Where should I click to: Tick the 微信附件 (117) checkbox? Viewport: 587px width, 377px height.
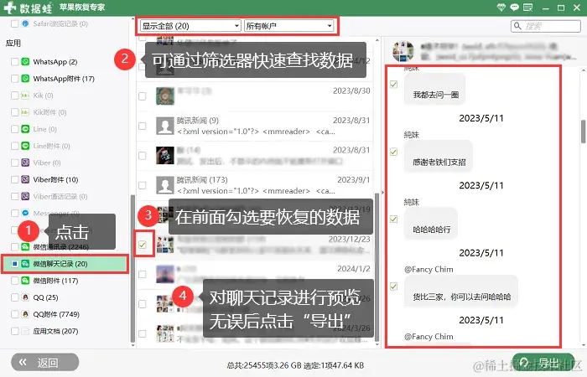14,281
